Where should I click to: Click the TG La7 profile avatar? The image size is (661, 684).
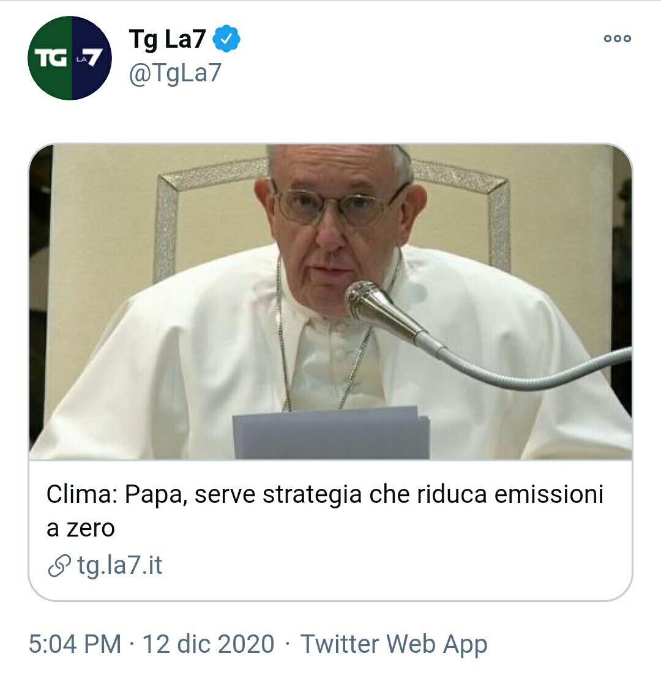pos(70,58)
